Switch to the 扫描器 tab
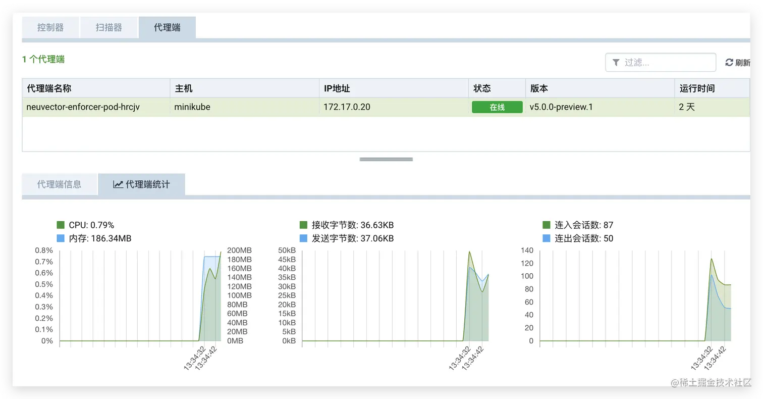Screen dimensions: 763x399 pos(109,27)
